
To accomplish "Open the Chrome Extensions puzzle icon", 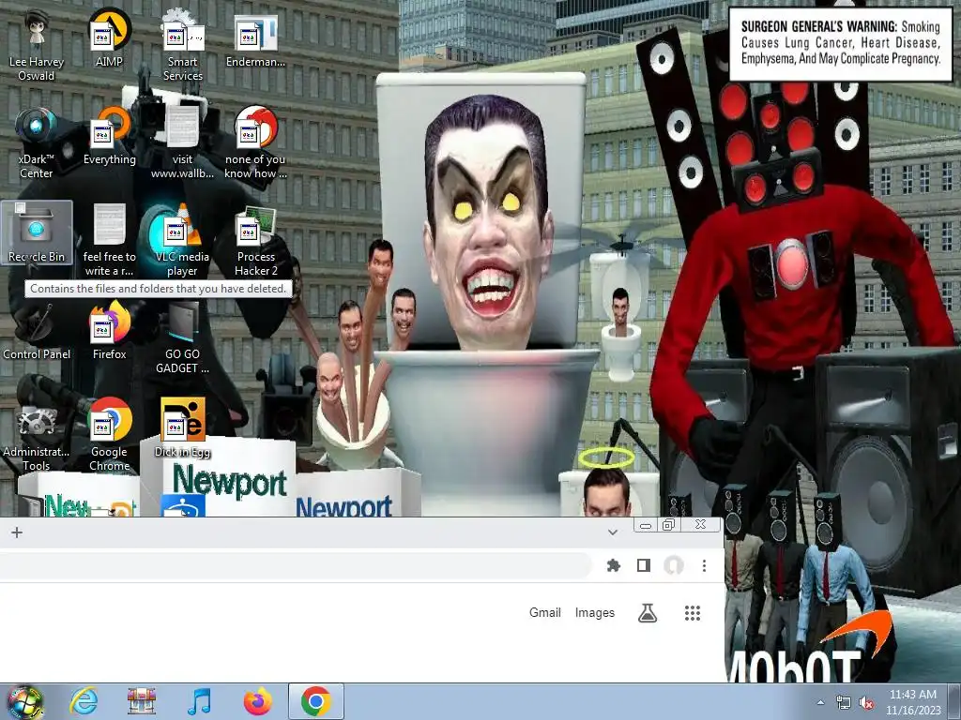I will [x=613, y=565].
